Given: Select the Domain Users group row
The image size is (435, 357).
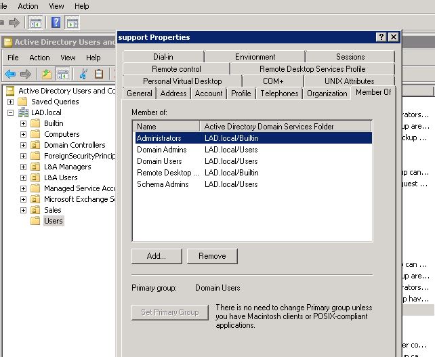Looking at the screenshot, I should point(253,161).
